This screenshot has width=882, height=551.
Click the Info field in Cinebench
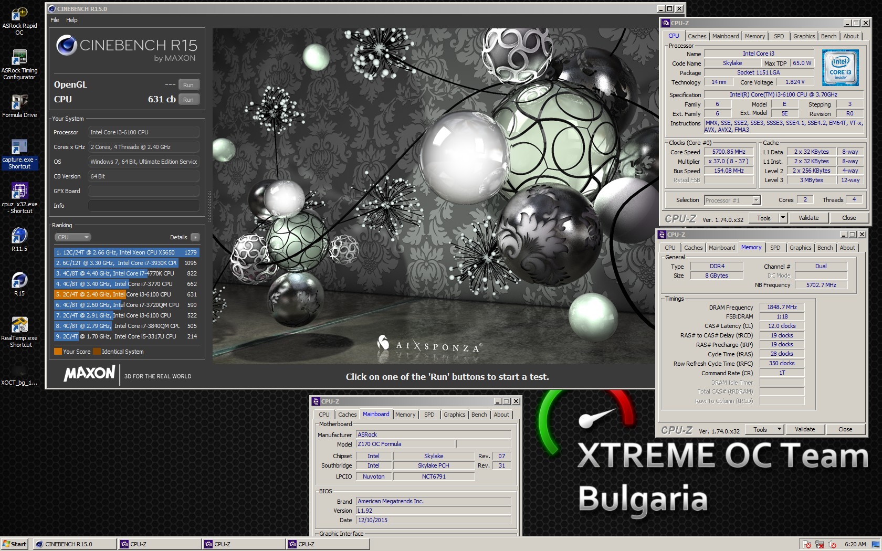(x=143, y=206)
